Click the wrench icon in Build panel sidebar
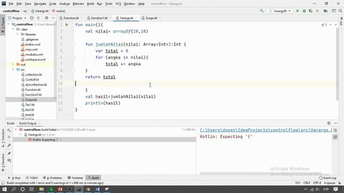 [9, 145]
